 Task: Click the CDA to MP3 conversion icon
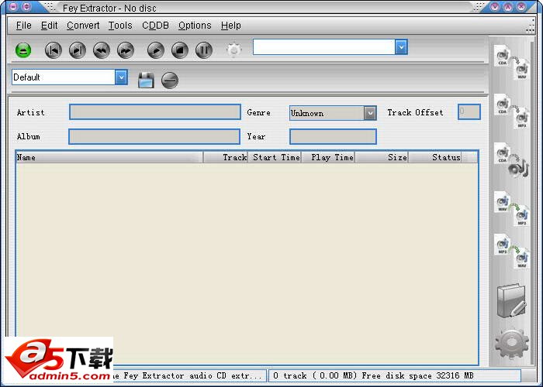tap(511, 112)
